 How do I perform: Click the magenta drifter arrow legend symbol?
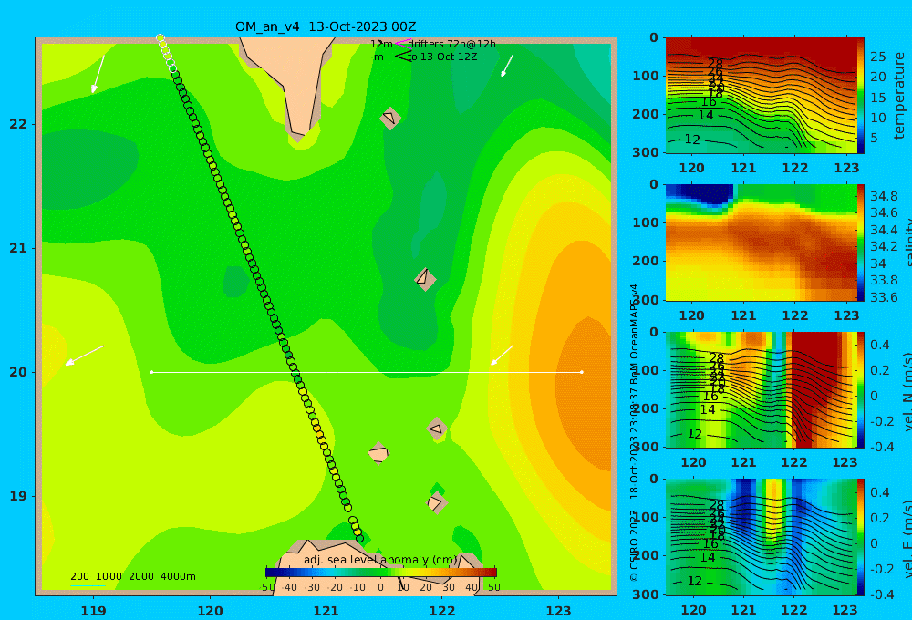403,43
